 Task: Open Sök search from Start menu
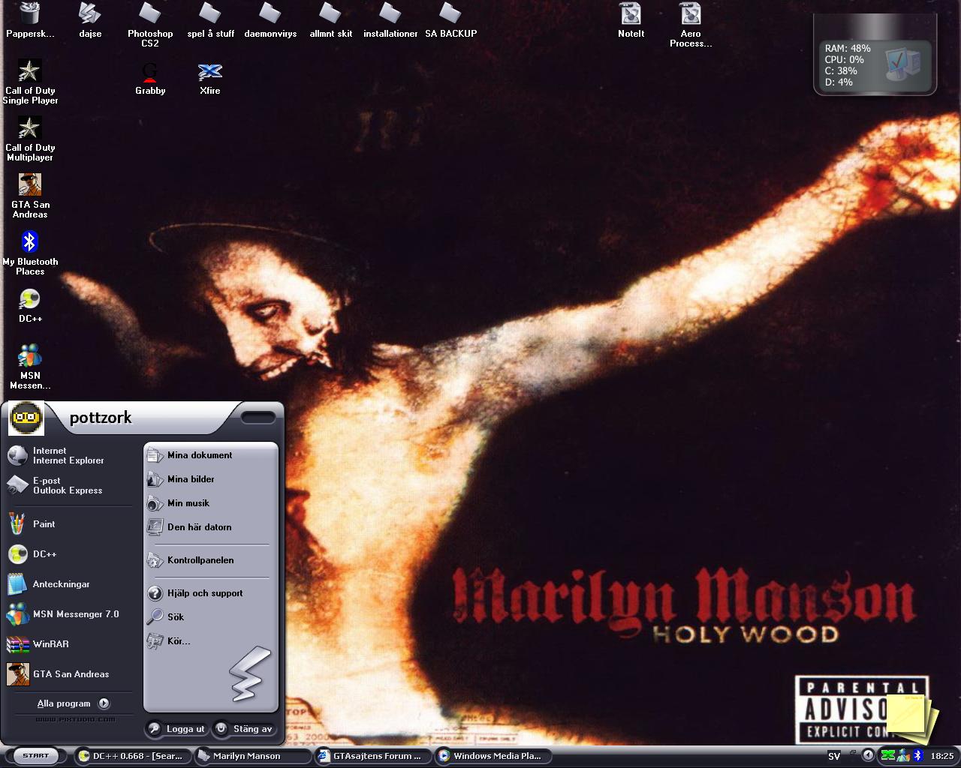coord(210,616)
